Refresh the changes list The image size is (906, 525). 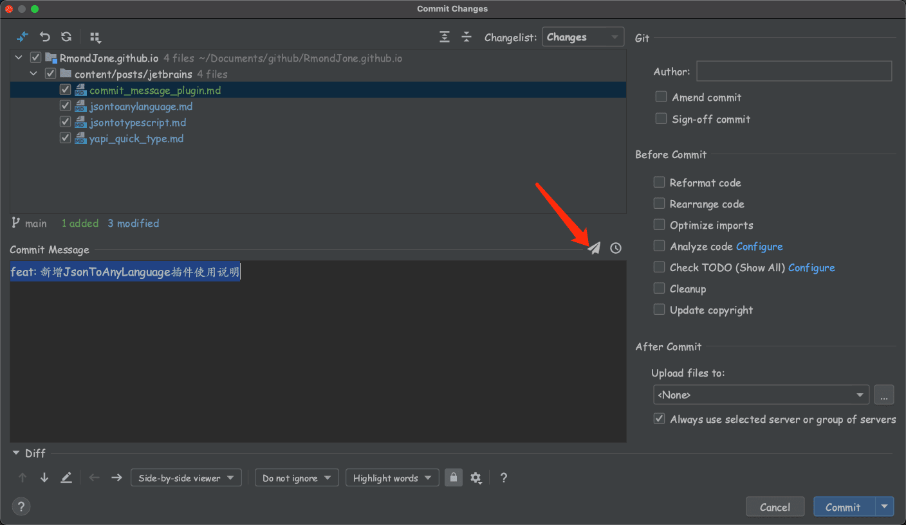66,37
